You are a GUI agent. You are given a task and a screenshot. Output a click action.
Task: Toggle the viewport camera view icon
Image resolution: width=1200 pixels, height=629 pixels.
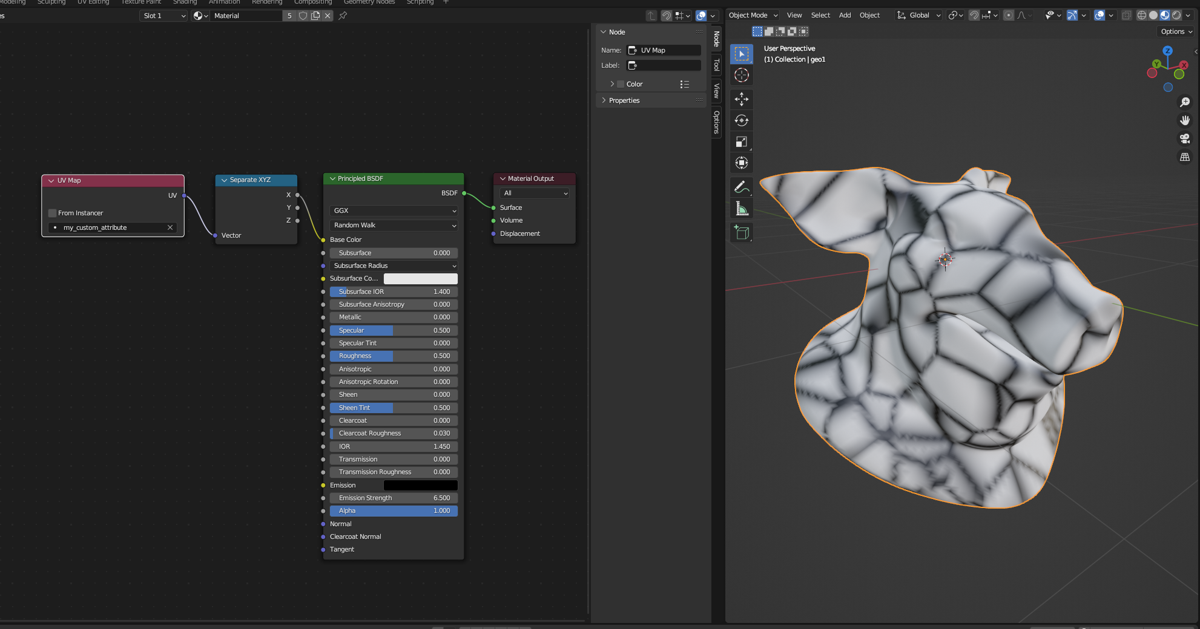pos(1185,139)
